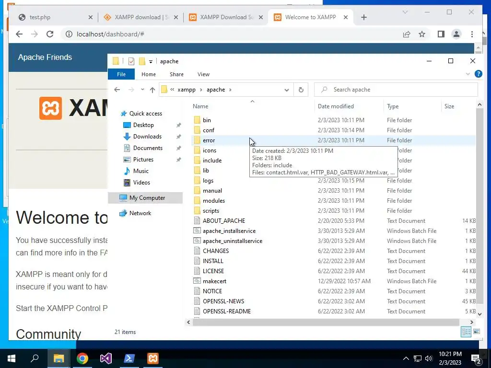Click Properties icon in Explorer title bar
Viewport: 491px width, 368px height.
click(131, 61)
